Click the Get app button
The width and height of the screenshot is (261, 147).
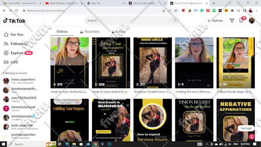(x=246, y=128)
